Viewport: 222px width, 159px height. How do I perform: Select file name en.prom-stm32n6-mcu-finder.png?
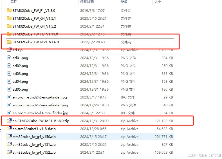40,105
